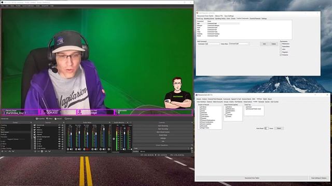Check the Regulars permission checkbox
Image resolution: width=332 pixels, height=186 pixels.
click(x=281, y=52)
